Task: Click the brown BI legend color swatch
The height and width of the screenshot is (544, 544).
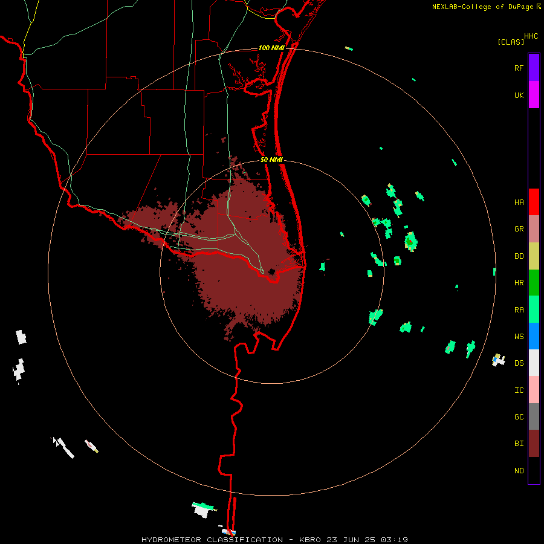Action: click(x=534, y=444)
